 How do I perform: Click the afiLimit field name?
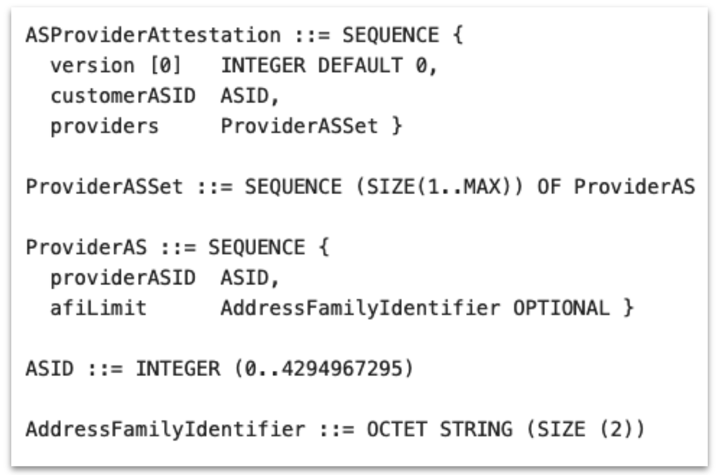(99, 308)
